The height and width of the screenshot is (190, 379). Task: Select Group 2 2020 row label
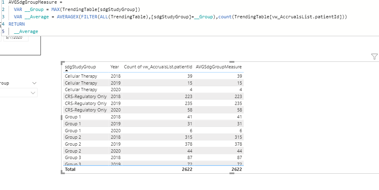pos(73,151)
